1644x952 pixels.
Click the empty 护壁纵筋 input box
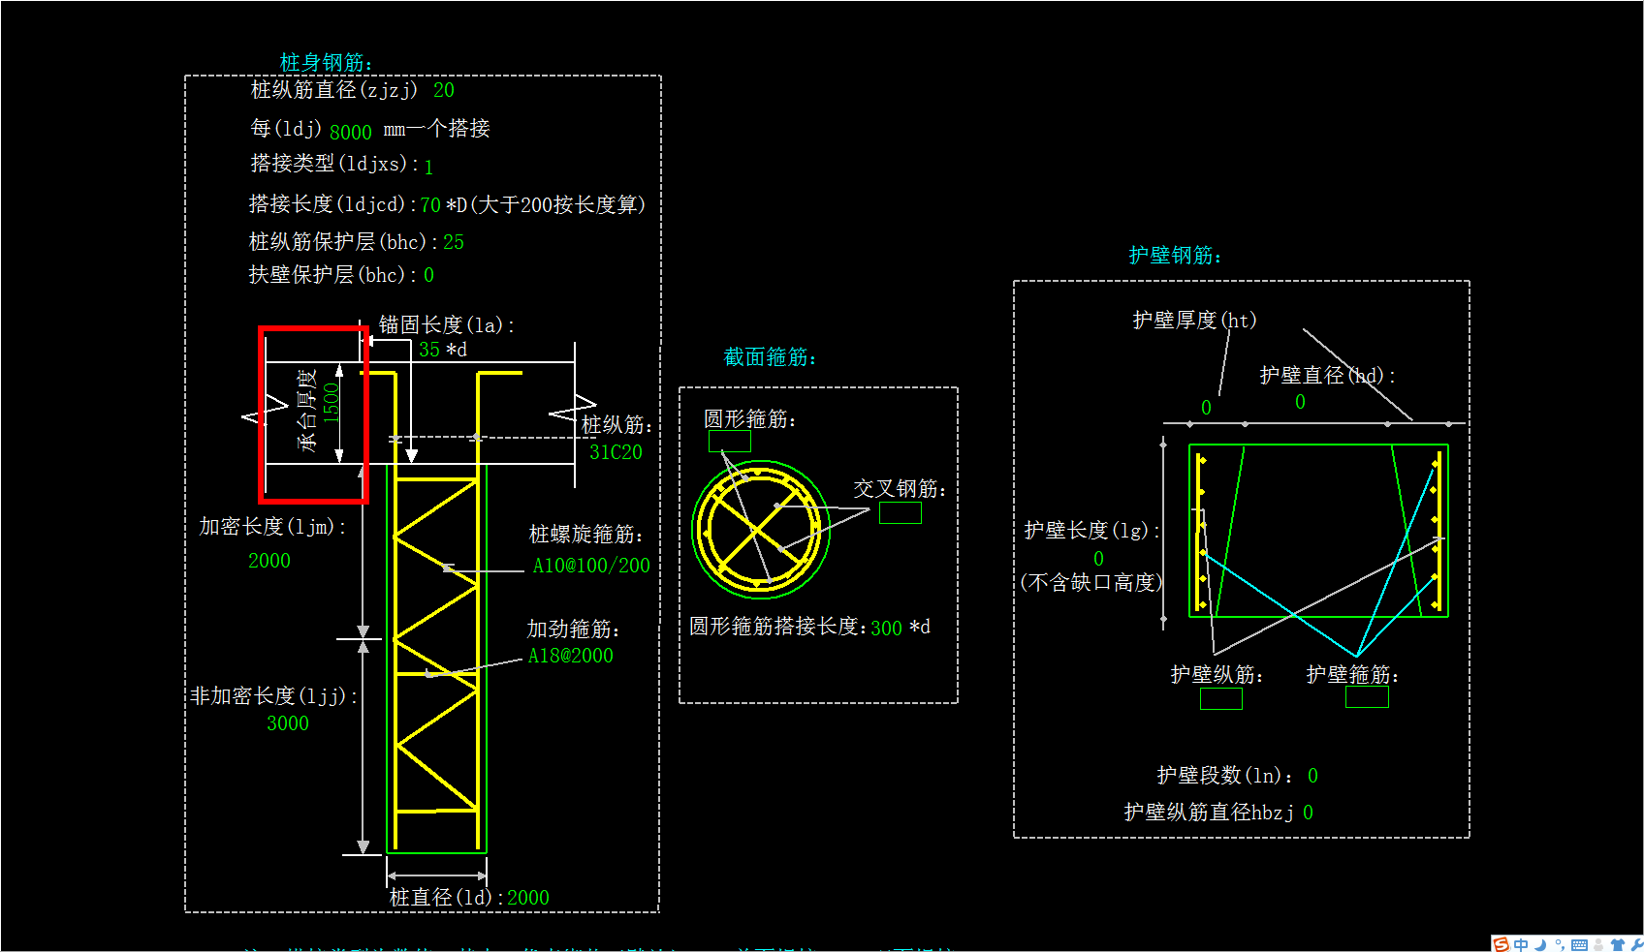(1221, 698)
